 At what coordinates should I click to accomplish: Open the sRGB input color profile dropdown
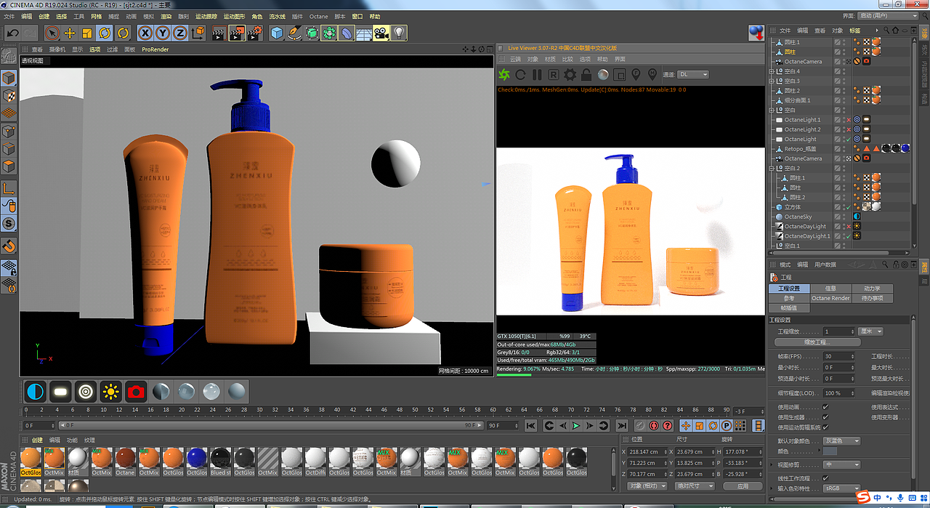842,488
